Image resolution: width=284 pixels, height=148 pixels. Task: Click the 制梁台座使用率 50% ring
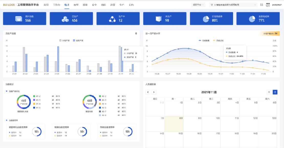(x=82, y=132)
